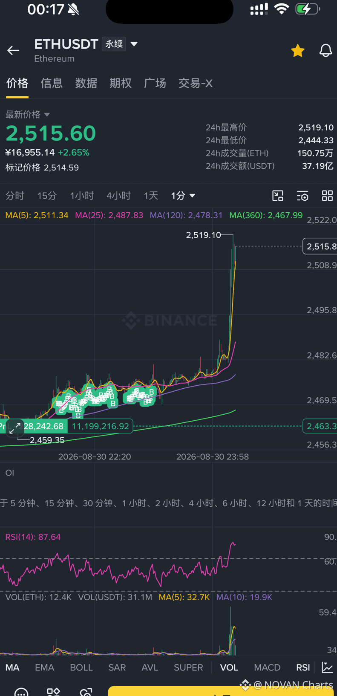Select the 分时 chart interval
Viewport: 337px width, 696px height.
pyautogui.click(x=15, y=196)
